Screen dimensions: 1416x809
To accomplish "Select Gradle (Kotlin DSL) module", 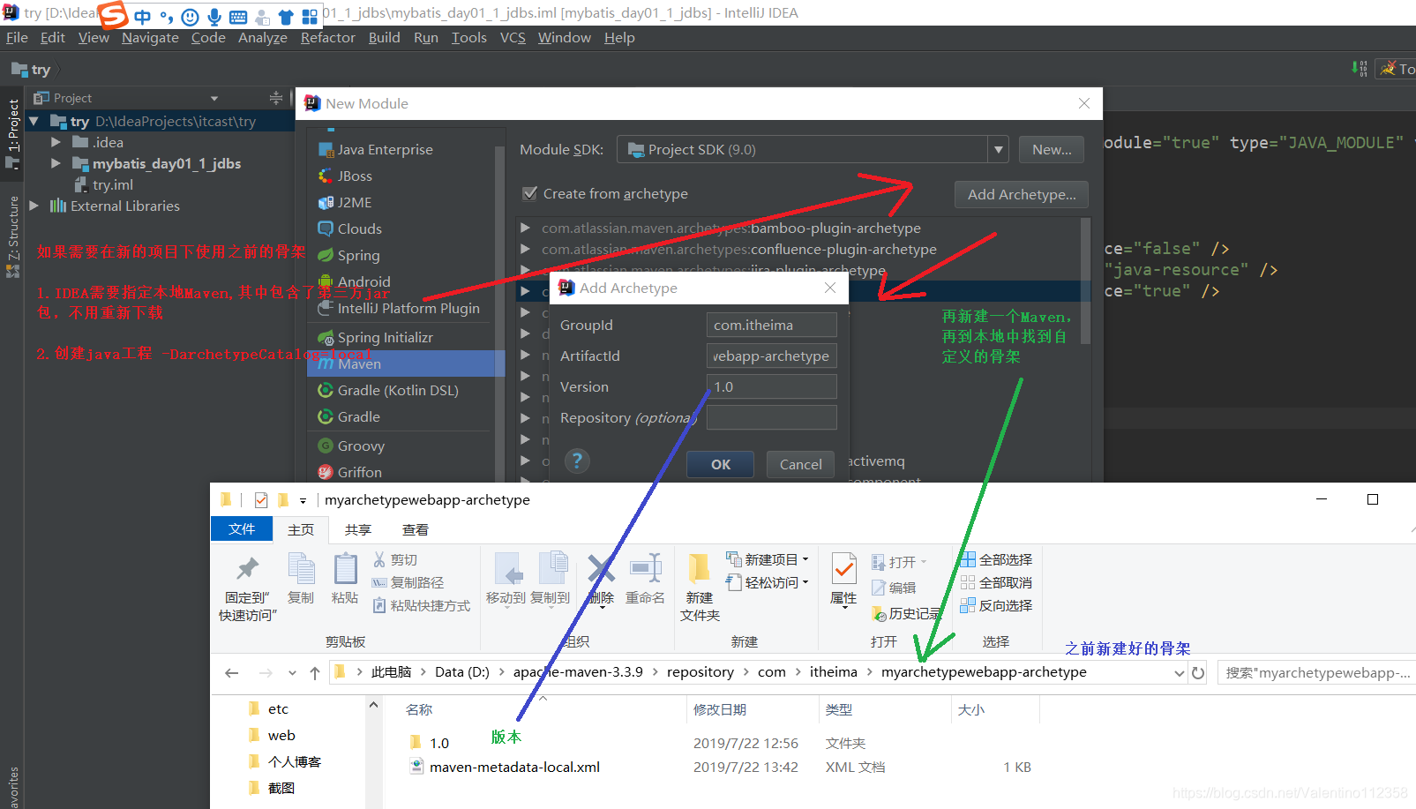I will pyautogui.click(x=388, y=391).
